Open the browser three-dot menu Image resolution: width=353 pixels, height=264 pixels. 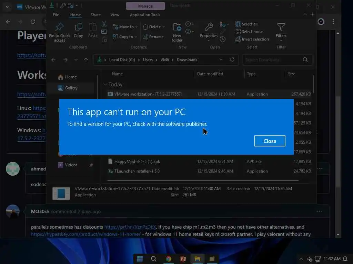coord(333,22)
